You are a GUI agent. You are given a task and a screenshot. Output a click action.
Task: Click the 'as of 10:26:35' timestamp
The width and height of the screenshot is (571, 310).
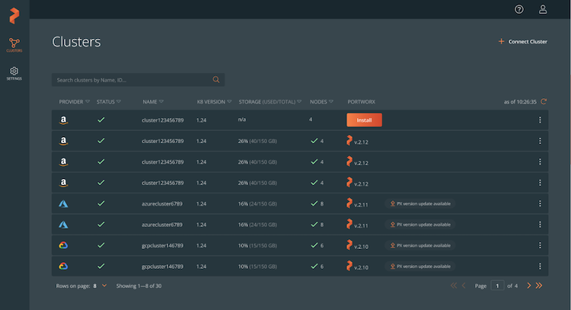pyautogui.click(x=520, y=102)
